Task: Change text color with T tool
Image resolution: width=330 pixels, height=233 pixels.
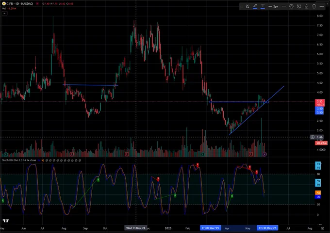Action: (x=263, y=6)
